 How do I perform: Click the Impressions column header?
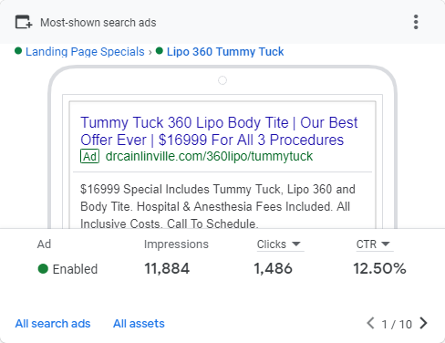click(176, 244)
